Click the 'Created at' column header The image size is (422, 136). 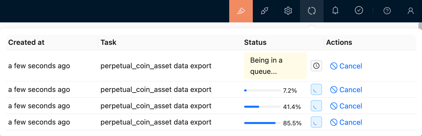[26, 42]
